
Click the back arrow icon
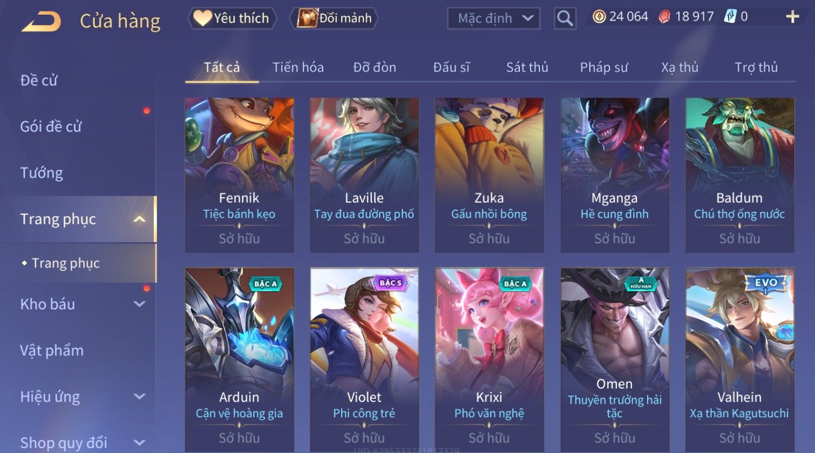point(41,22)
